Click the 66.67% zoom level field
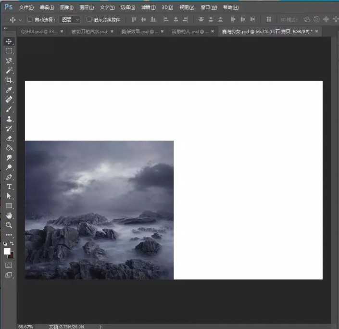The width and height of the screenshot is (339, 329). (25, 326)
